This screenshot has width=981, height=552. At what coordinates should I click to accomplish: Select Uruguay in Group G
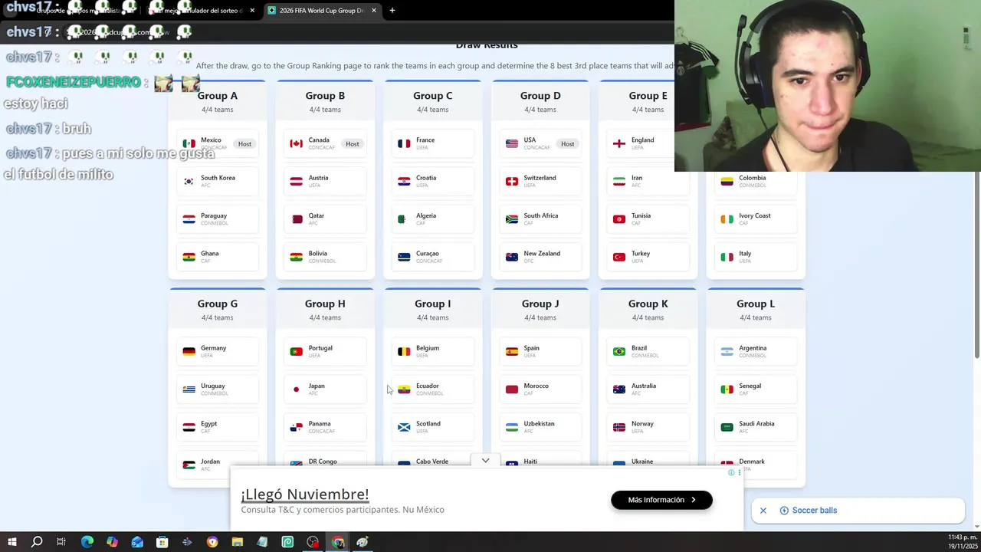218,389
